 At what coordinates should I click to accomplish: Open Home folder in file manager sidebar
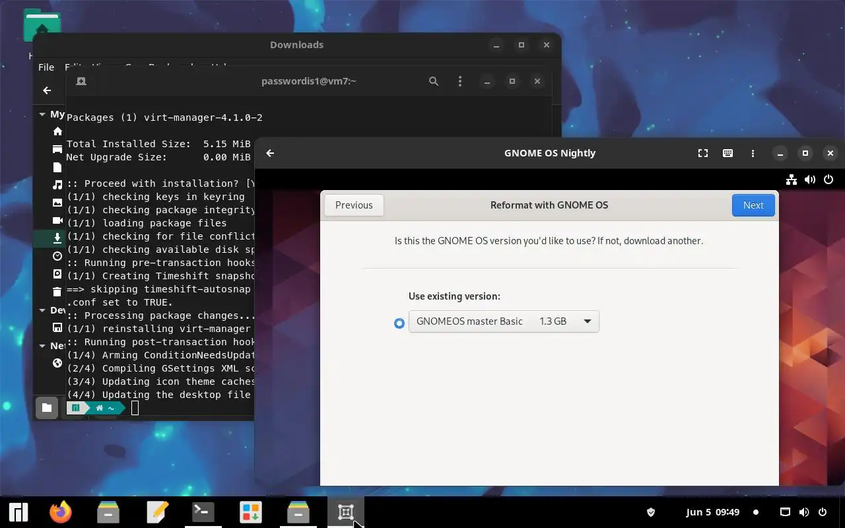click(57, 131)
